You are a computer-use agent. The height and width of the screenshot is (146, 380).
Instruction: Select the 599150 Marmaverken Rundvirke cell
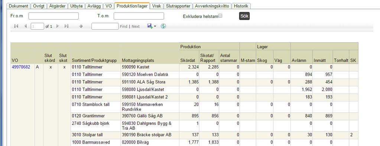point(150,107)
